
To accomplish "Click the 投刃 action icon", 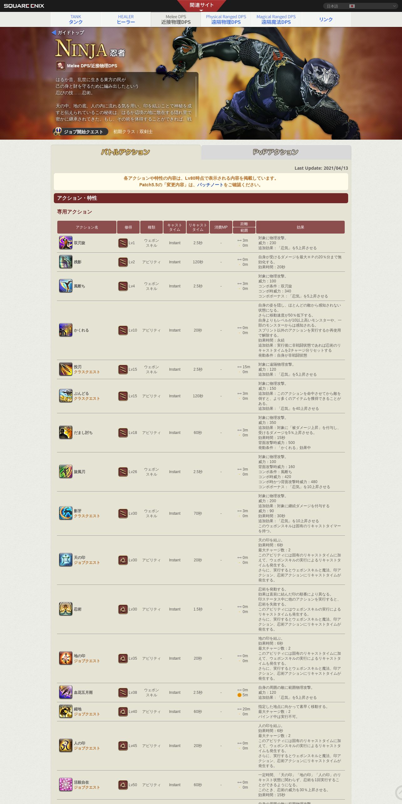I will pyautogui.click(x=66, y=369).
